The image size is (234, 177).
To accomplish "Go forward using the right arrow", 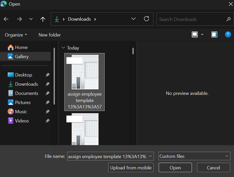I will point(19,19).
